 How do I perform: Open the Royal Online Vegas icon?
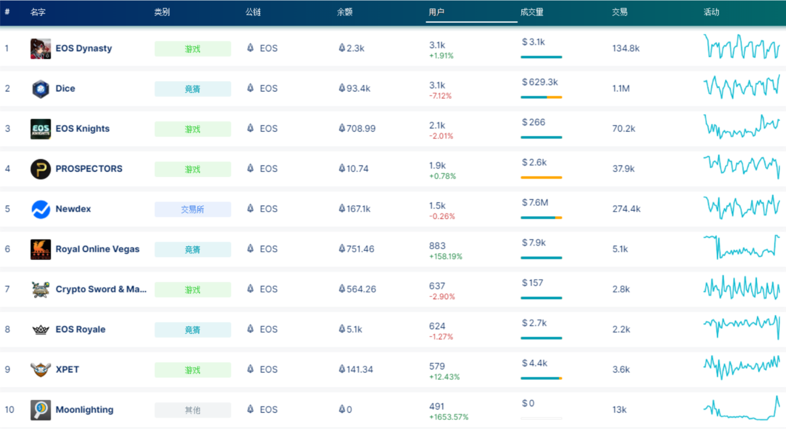coord(41,249)
